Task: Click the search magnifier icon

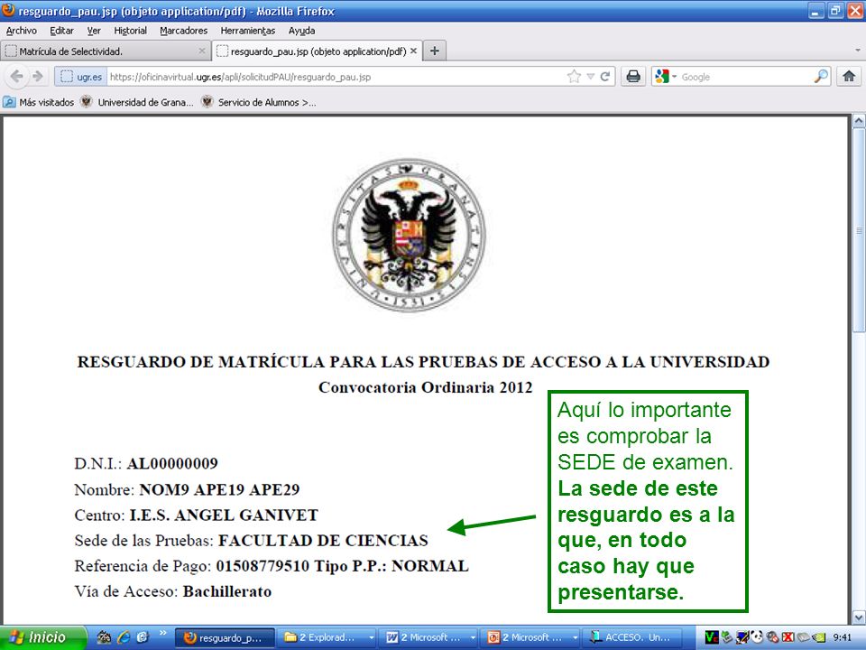Action: 821,76
